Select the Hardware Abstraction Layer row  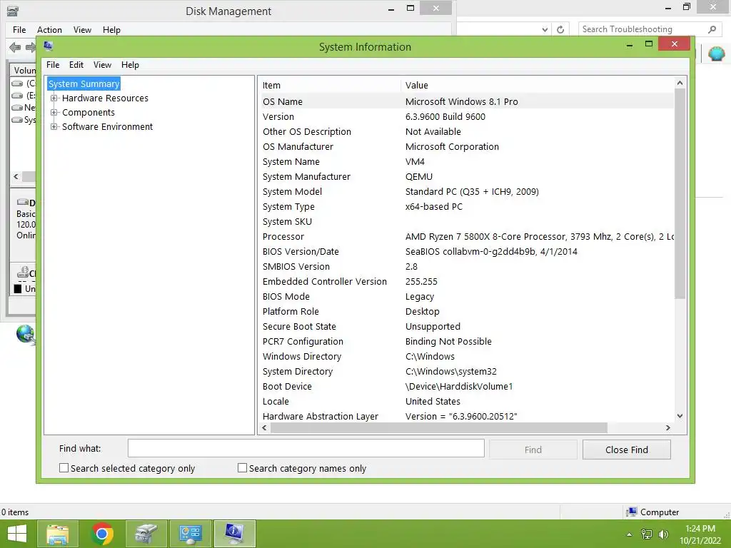(466, 417)
